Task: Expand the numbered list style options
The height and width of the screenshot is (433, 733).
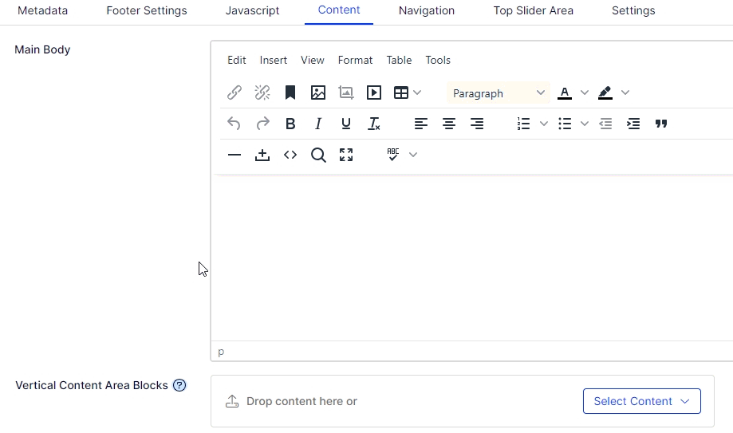Action: click(544, 124)
